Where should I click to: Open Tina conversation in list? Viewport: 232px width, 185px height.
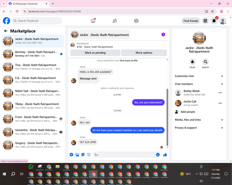[32, 67]
